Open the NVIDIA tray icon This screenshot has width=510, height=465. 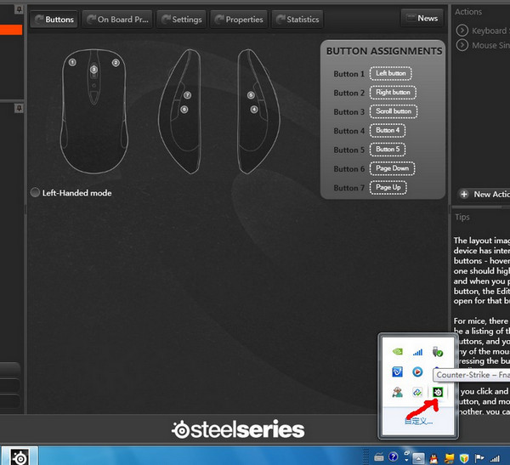pyautogui.click(x=395, y=351)
